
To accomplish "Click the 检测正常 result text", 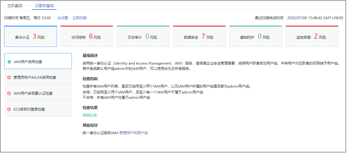I will (x=90, y=115).
